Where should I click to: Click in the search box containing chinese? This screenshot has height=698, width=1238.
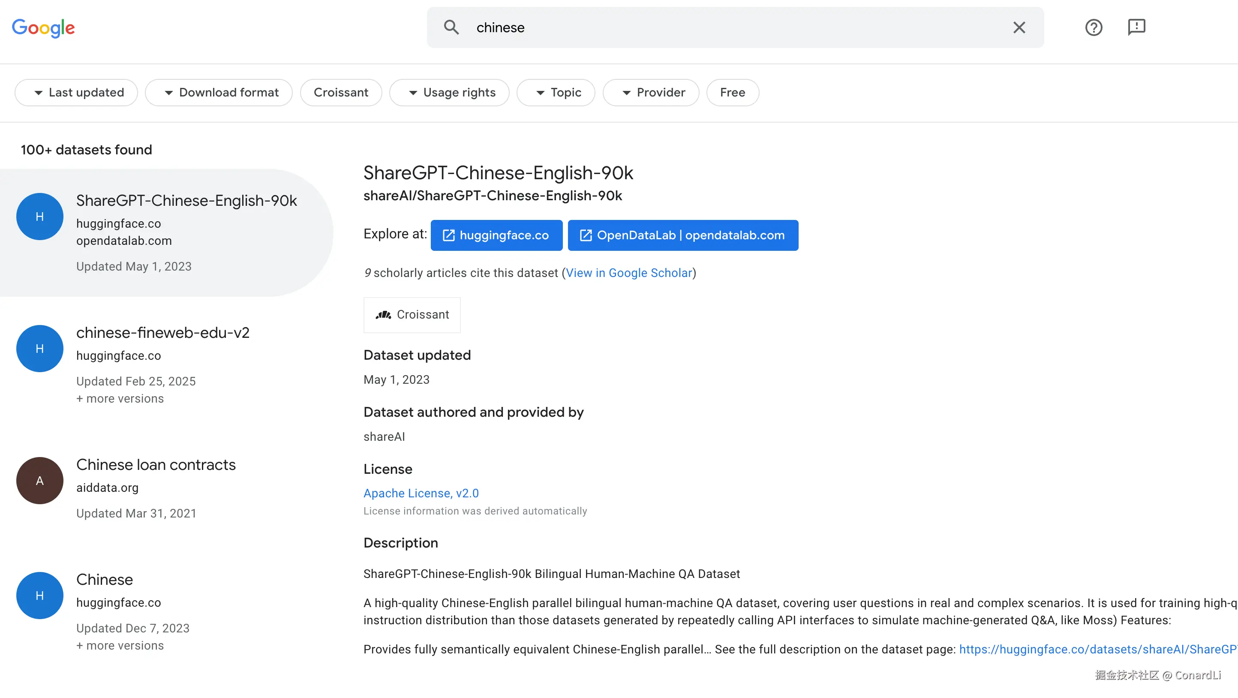[721, 27]
